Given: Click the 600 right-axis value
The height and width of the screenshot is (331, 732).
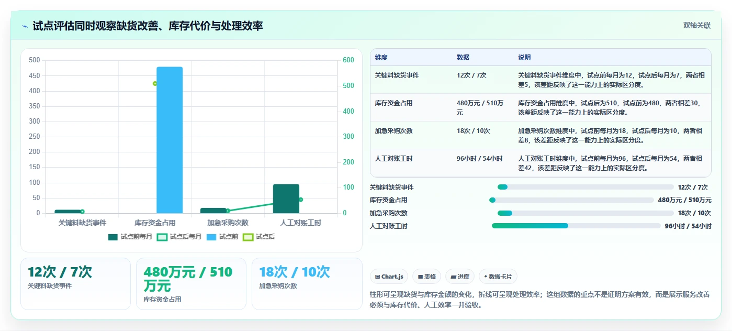Looking at the screenshot, I should (348, 60).
